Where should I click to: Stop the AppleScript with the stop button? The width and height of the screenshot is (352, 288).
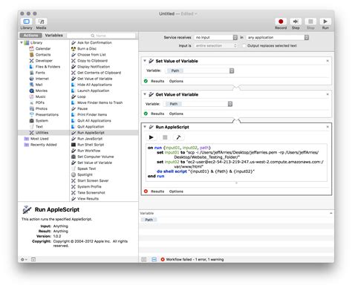click(165, 137)
